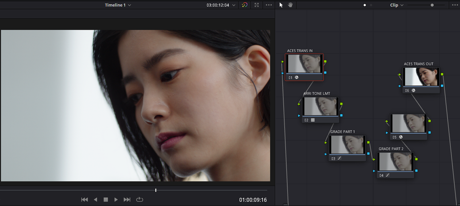
Task: Select the arrow pointer tool
Action: [x=281, y=5]
